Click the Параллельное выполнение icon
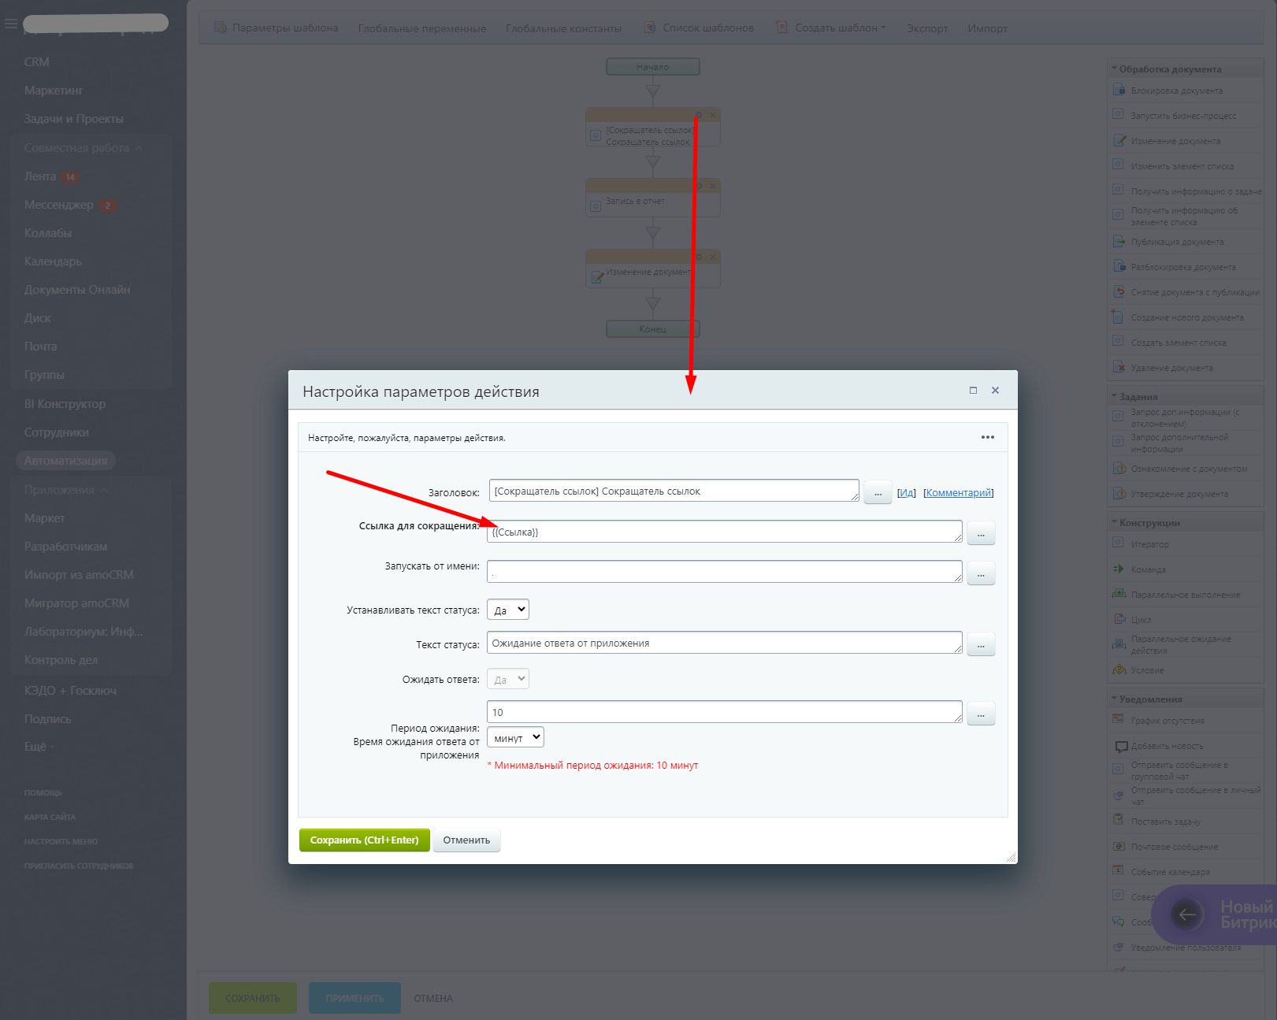This screenshot has height=1020, width=1277. pyautogui.click(x=1119, y=594)
